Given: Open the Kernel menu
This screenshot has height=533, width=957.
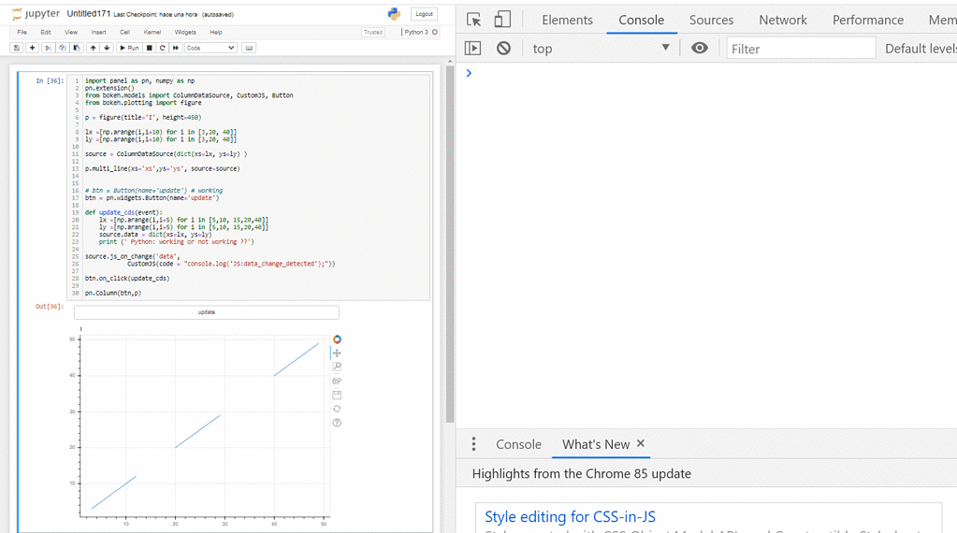Looking at the screenshot, I should pyautogui.click(x=152, y=32).
